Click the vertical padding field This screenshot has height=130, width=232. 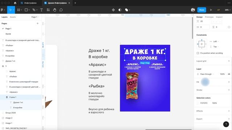click(x=218, y=27)
